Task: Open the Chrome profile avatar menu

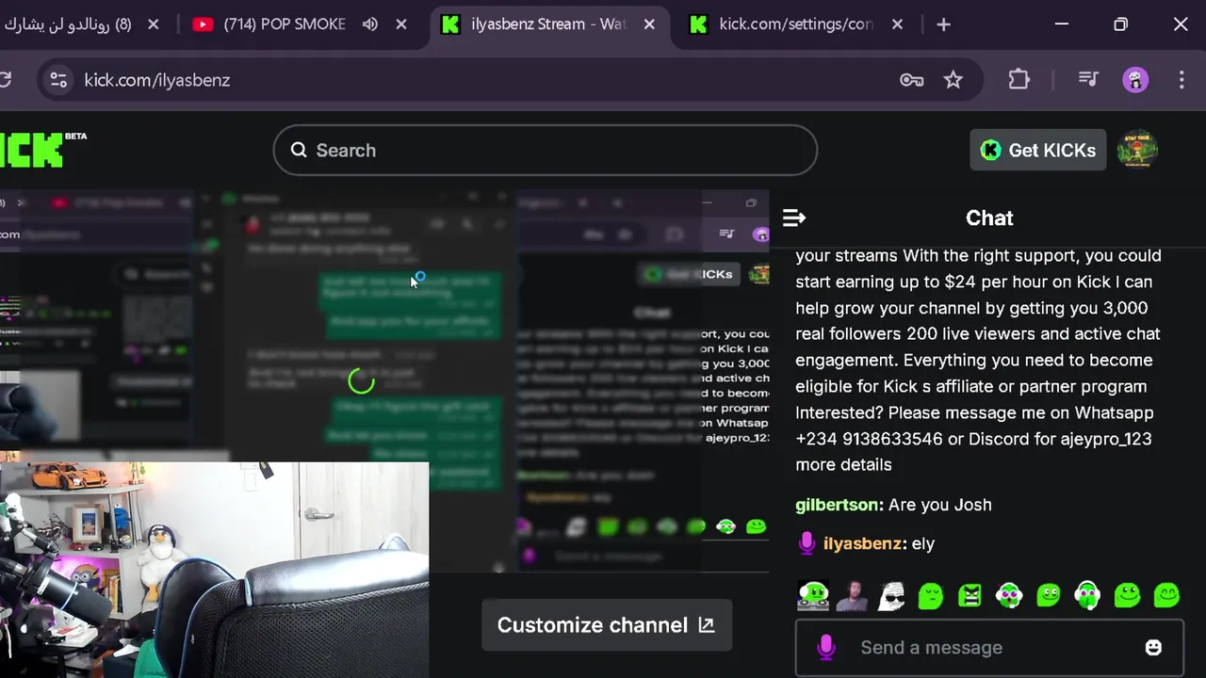Action: (1135, 80)
